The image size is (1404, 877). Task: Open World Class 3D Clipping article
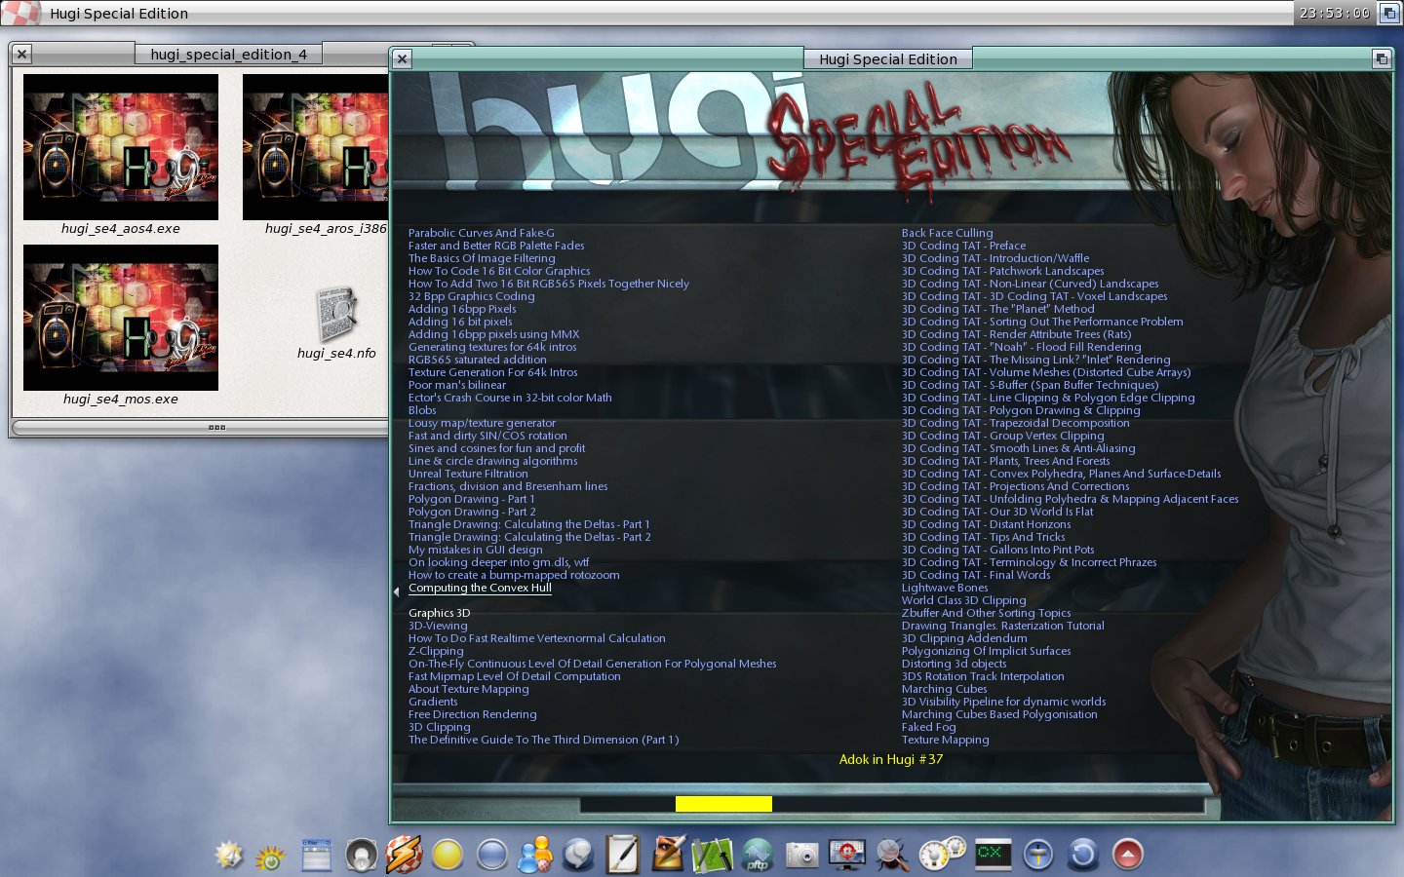pyautogui.click(x=964, y=600)
